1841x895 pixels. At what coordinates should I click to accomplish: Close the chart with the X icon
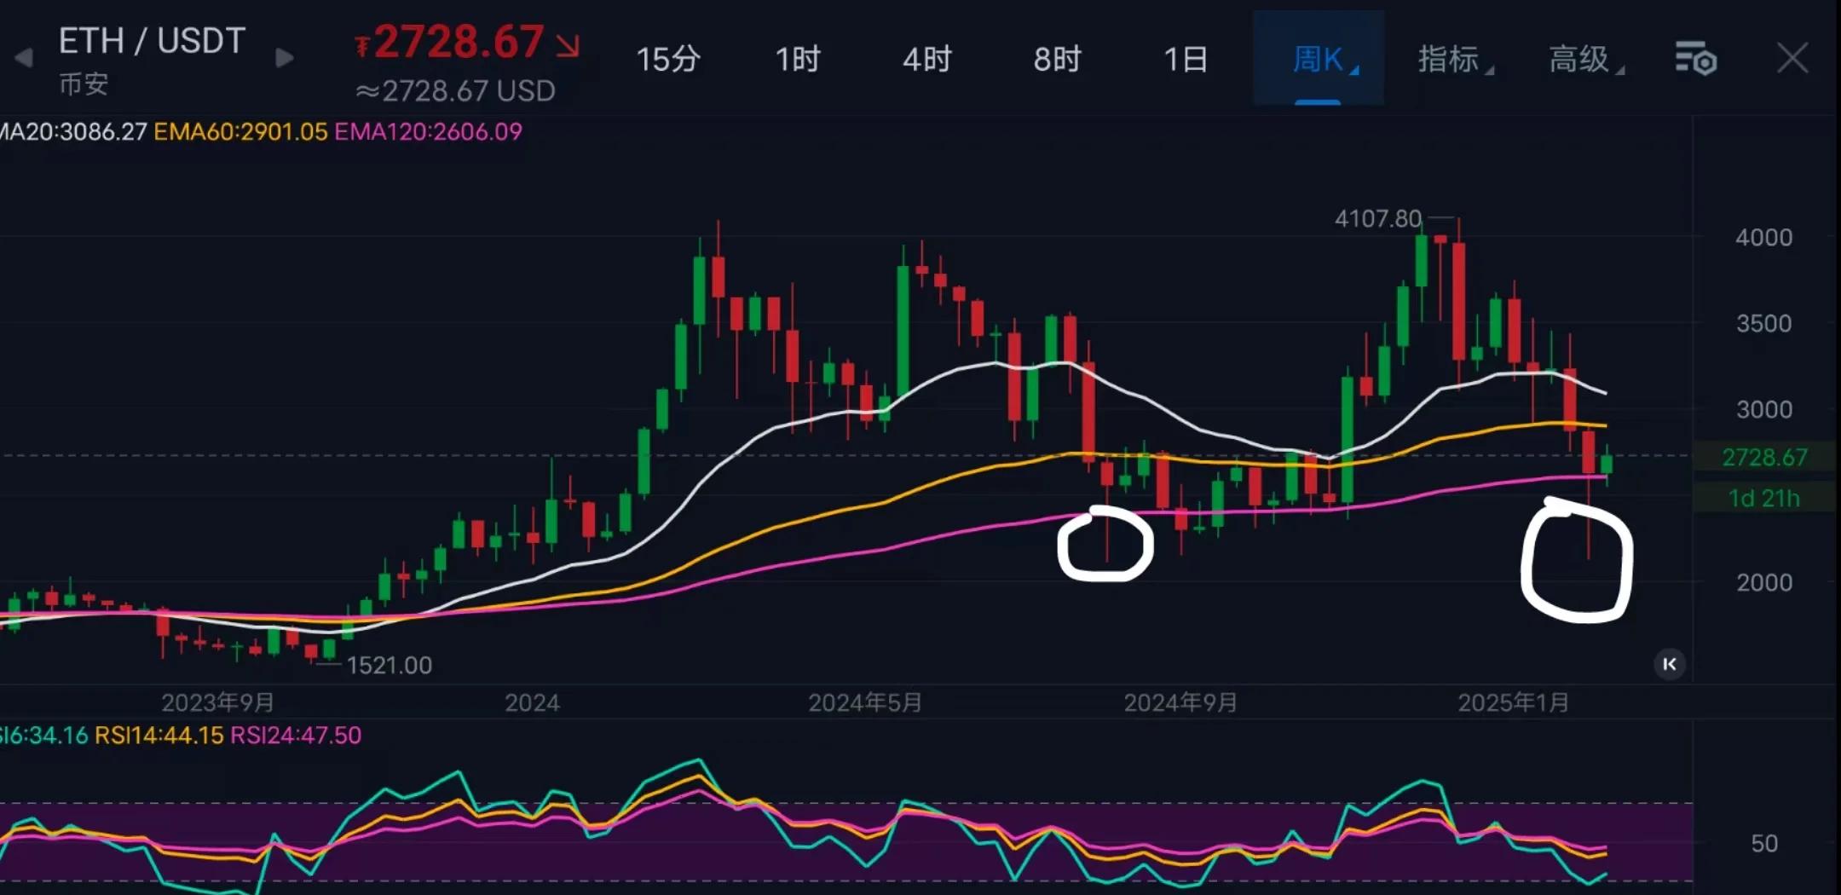tap(1792, 59)
